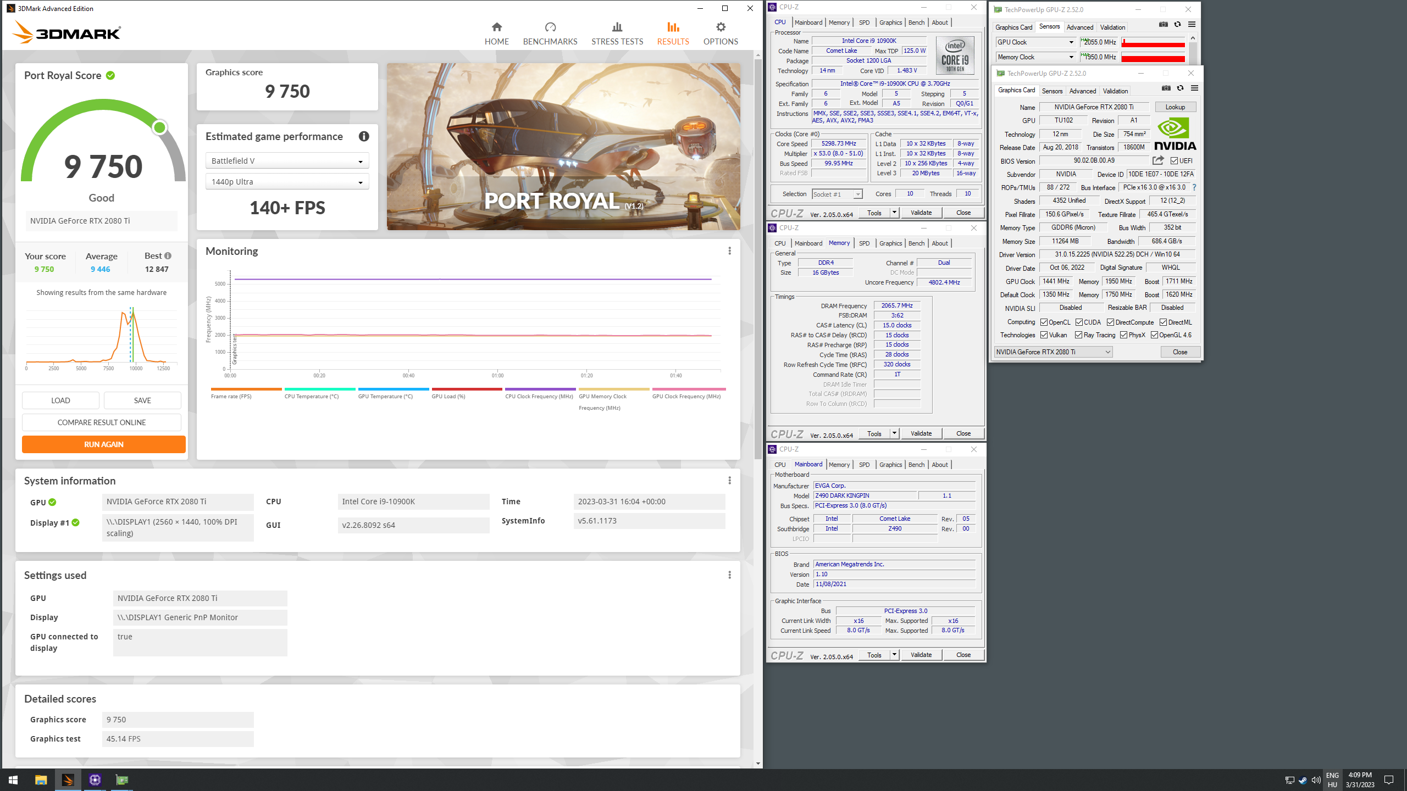Expand Tools arrow in CPU-Z CPU window

(894, 213)
